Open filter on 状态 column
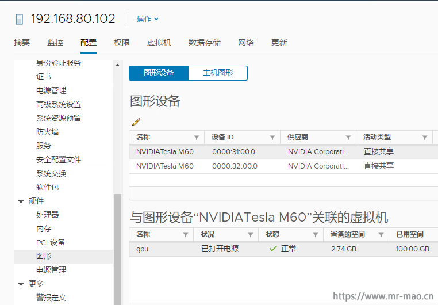 316,235
